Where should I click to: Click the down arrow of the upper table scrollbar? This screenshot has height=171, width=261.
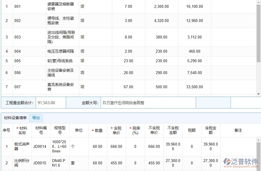(x=258, y=94)
